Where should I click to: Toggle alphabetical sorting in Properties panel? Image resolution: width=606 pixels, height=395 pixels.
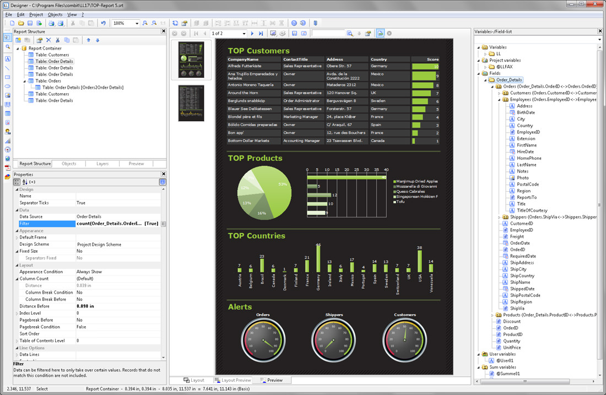[25, 182]
